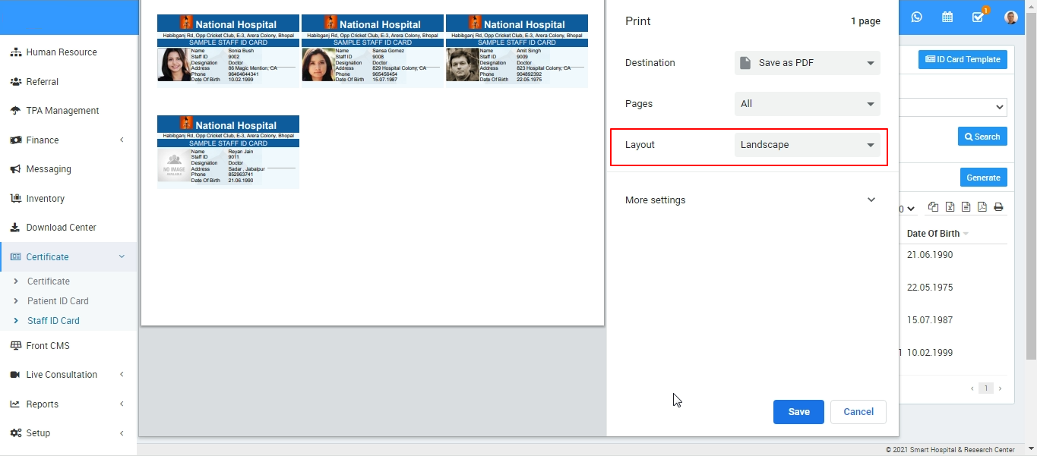
Task: Export table as PDF icon
Action: pyautogui.click(x=982, y=207)
